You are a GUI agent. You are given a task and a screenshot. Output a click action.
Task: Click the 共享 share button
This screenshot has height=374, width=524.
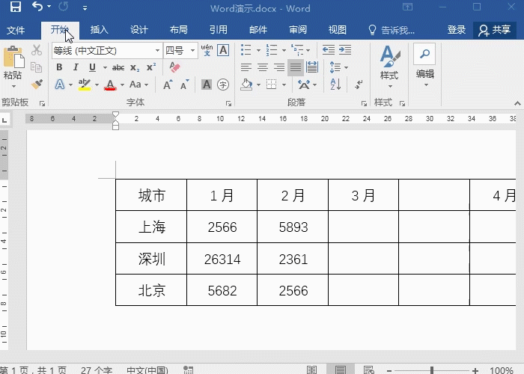pos(495,30)
